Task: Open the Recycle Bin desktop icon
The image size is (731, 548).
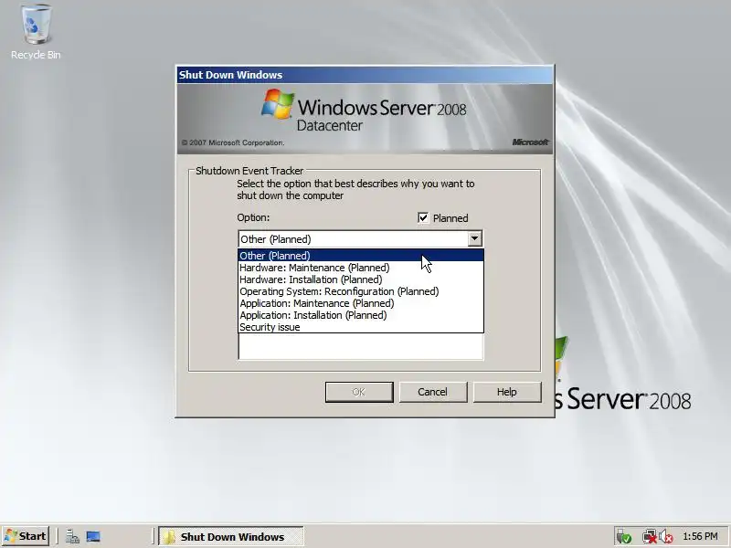Action: click(x=36, y=32)
